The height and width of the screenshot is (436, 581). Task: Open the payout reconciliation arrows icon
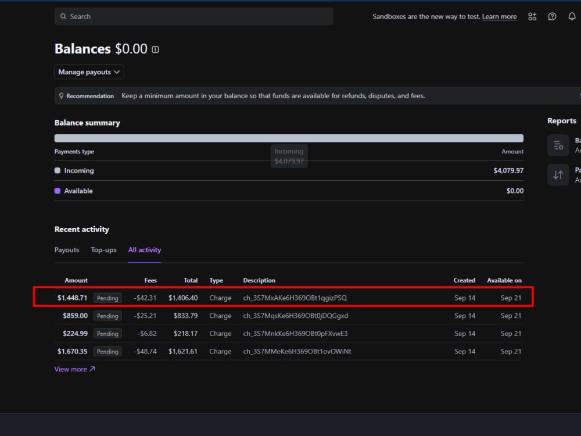click(558, 175)
